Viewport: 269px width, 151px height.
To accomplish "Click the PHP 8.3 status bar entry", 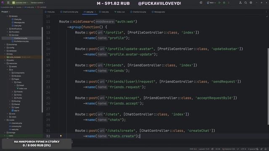I will 193,149.
